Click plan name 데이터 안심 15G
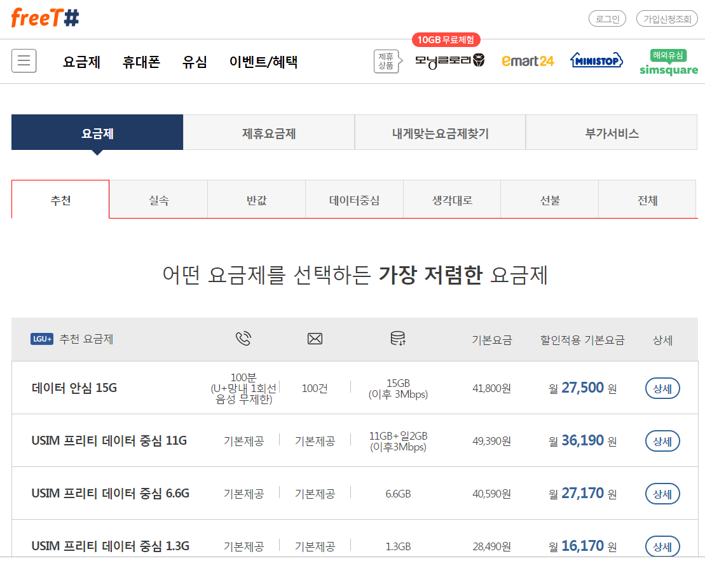 pyautogui.click(x=74, y=388)
